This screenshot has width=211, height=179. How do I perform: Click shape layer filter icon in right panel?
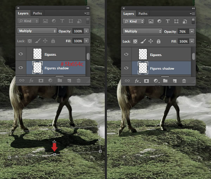pos(176,21)
